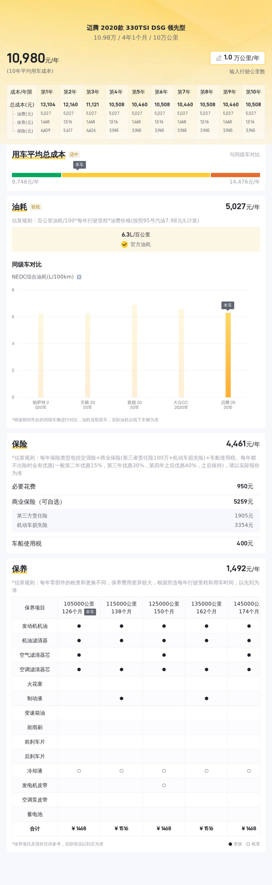Click first-year insurance value 6,609
The width and height of the screenshot is (272, 885).
[x=45, y=130]
